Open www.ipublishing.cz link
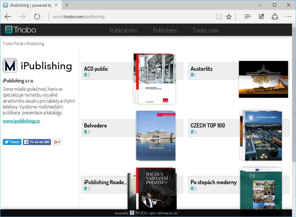Image resolution: width=296 pixels, height=217 pixels. click(21, 121)
